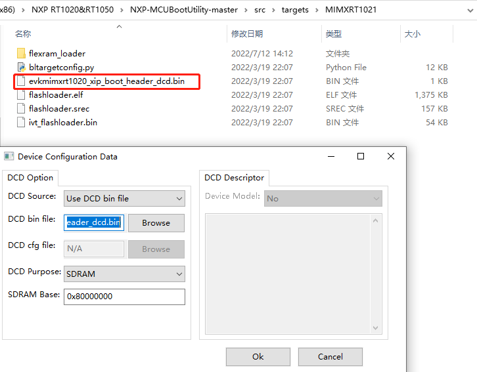Click the SREC 文件 type cell
Image resolution: width=477 pixels, height=372 pixels.
click(345, 108)
